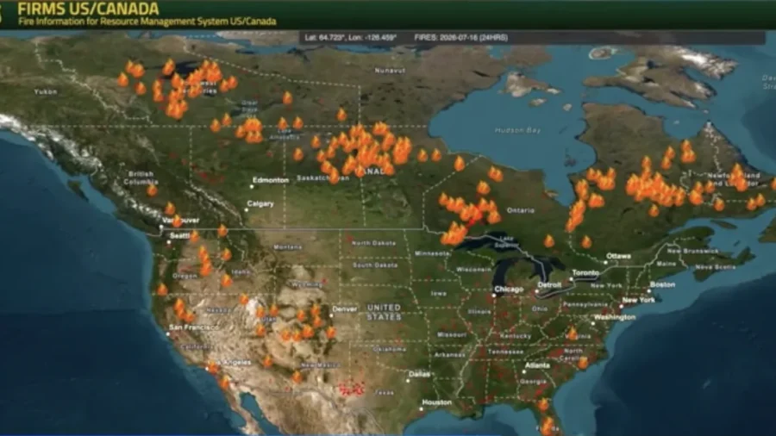Click the Detroit city label
The image size is (776, 436).
549,285
